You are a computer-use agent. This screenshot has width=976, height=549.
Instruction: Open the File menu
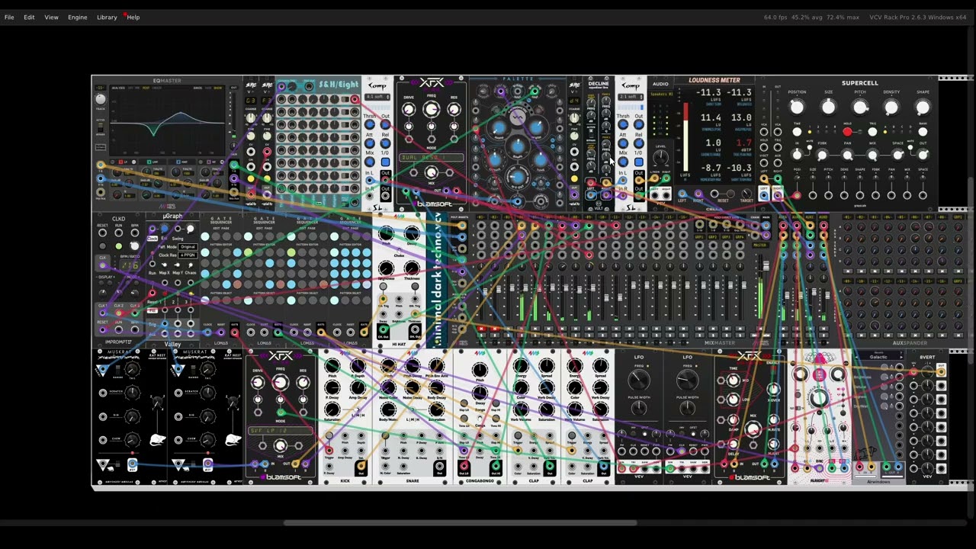(9, 17)
